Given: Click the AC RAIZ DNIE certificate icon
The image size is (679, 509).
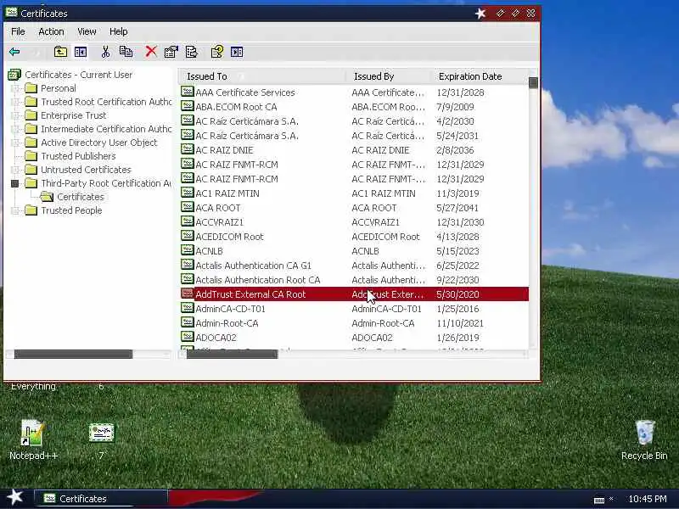Looking at the screenshot, I should (187, 149).
